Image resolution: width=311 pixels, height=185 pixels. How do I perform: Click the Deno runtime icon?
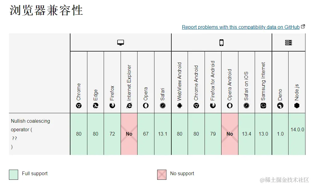(x=280, y=106)
